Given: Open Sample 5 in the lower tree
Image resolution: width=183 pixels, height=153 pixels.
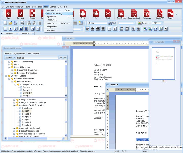Looking at the screenshot, I should [26, 122].
